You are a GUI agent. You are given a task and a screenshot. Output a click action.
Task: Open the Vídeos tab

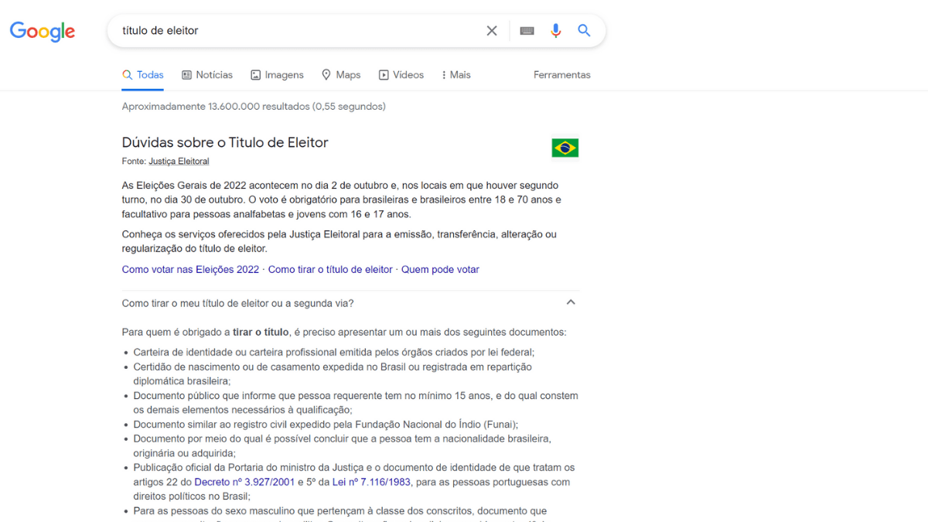401,75
